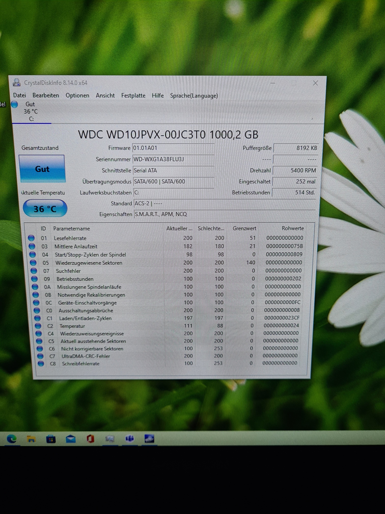Click the Eigenschaften field S.M.A.R.T., APM, NCQ

tap(225, 214)
